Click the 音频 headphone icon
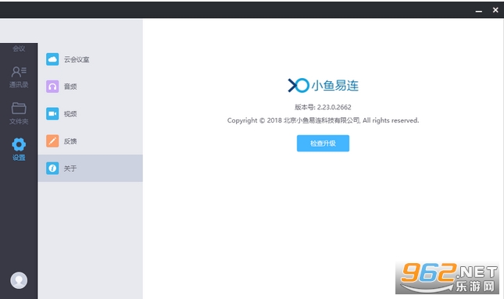The image size is (504, 299). [x=52, y=87]
